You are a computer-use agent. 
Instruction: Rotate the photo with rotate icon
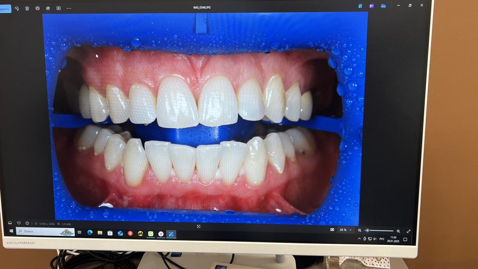(17, 9)
